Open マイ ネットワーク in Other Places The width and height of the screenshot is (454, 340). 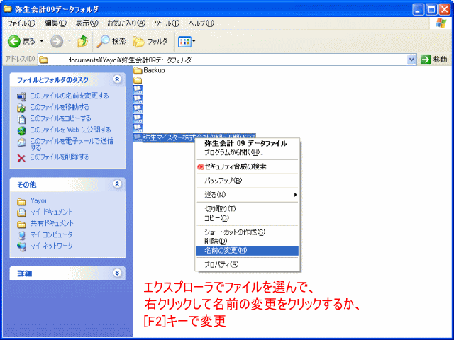[52, 246]
